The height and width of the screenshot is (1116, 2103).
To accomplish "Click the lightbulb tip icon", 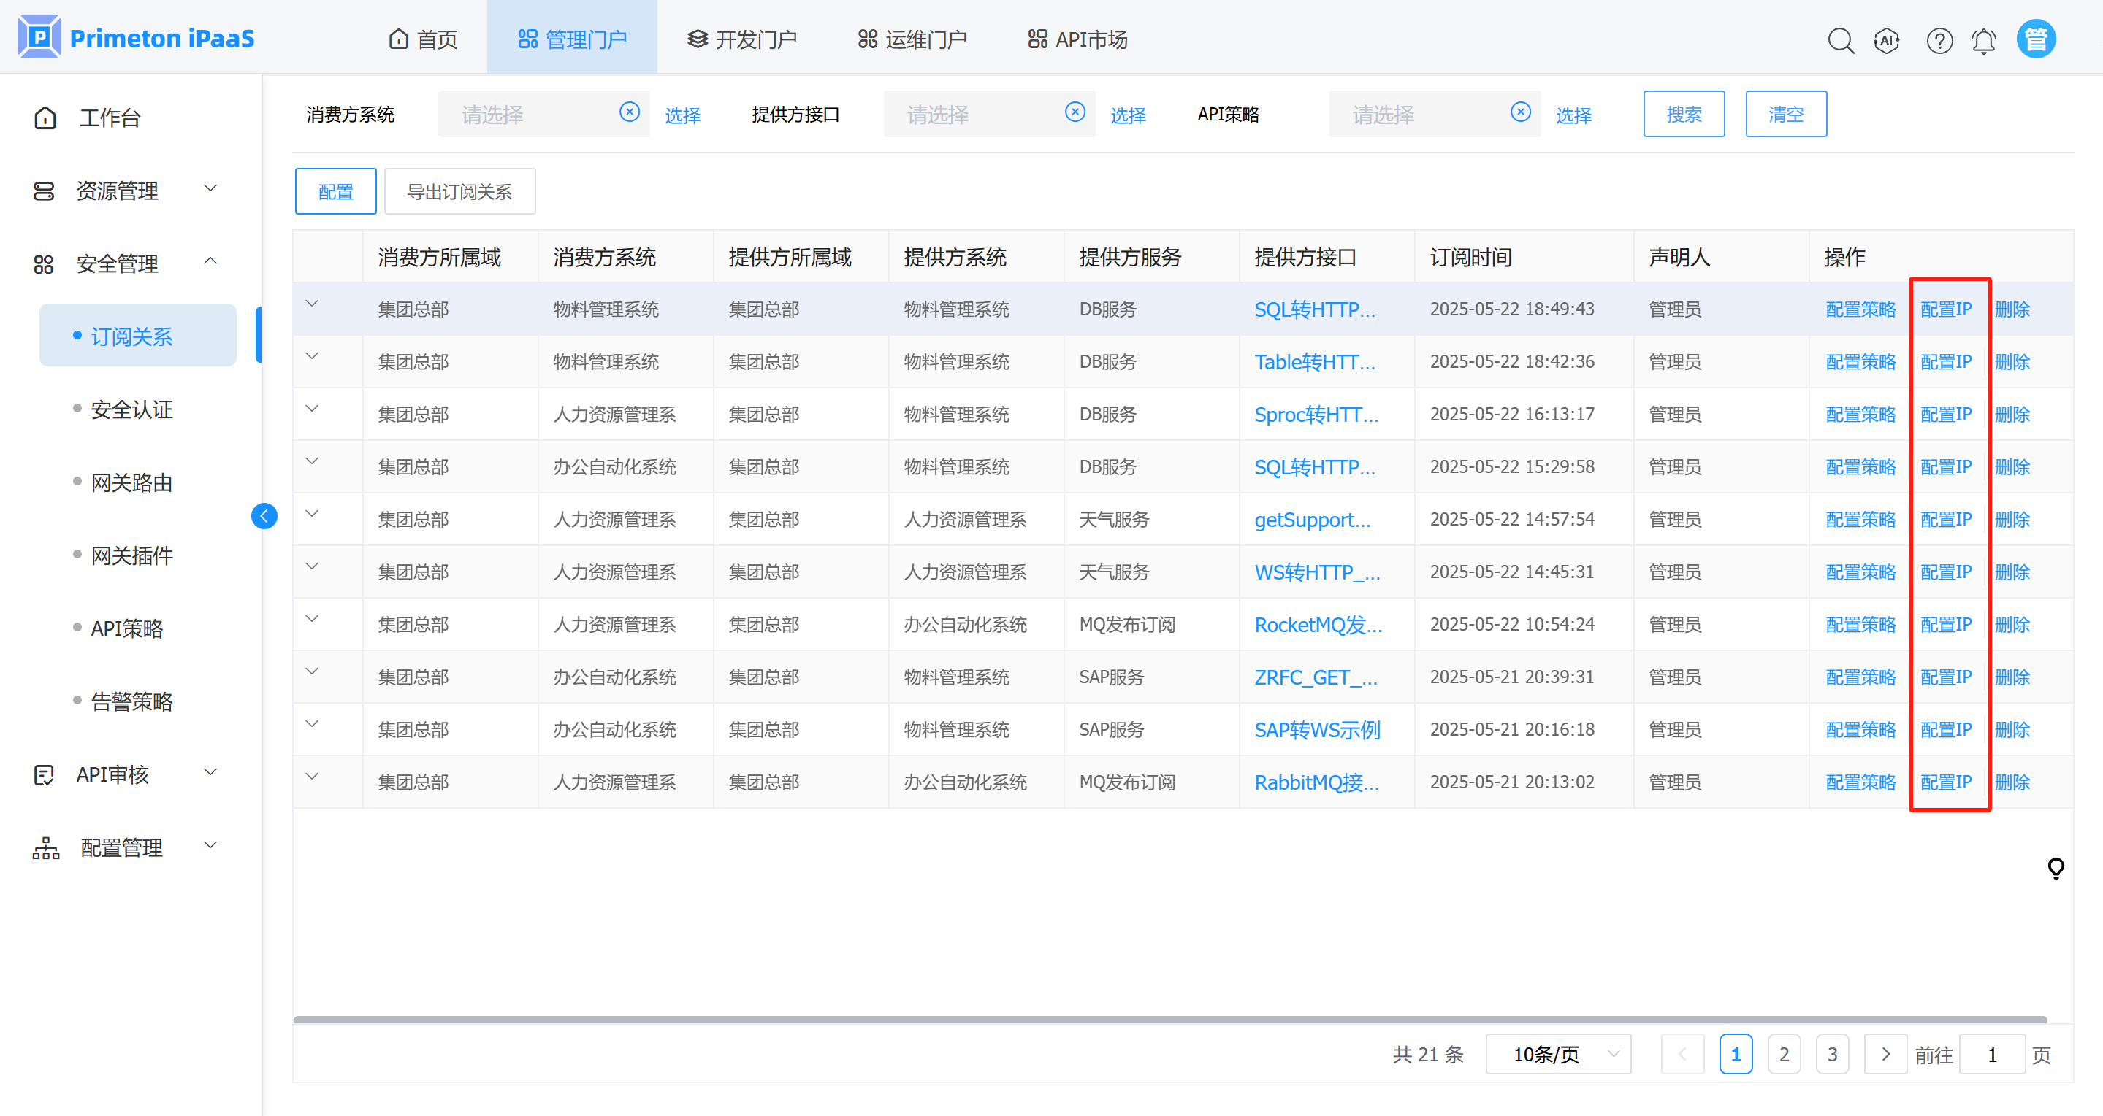I will click(x=2056, y=868).
